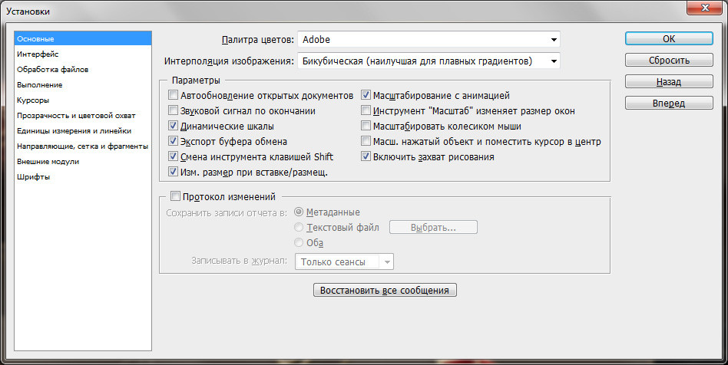Click the Сбросить button
This screenshot has height=365, width=728.
(669, 61)
